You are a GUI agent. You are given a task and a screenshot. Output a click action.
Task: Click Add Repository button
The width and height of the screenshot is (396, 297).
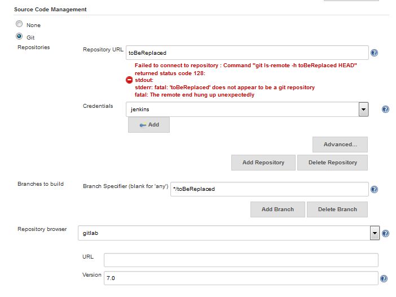[x=263, y=163]
